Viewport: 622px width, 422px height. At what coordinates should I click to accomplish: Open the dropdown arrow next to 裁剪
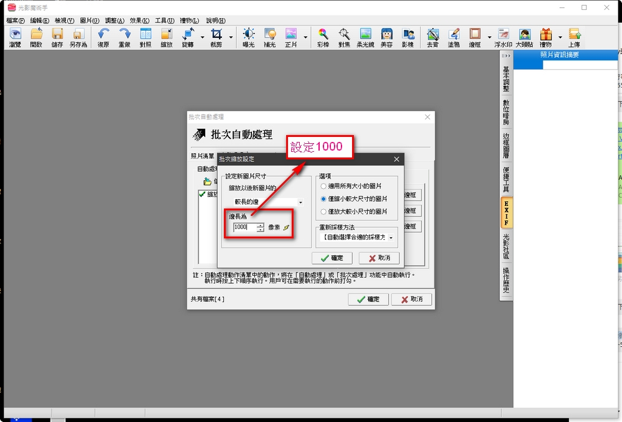[x=231, y=37]
